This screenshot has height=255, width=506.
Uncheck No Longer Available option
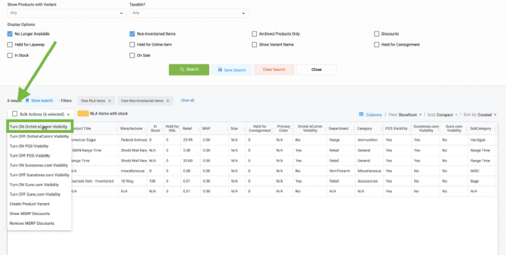[x=10, y=34]
